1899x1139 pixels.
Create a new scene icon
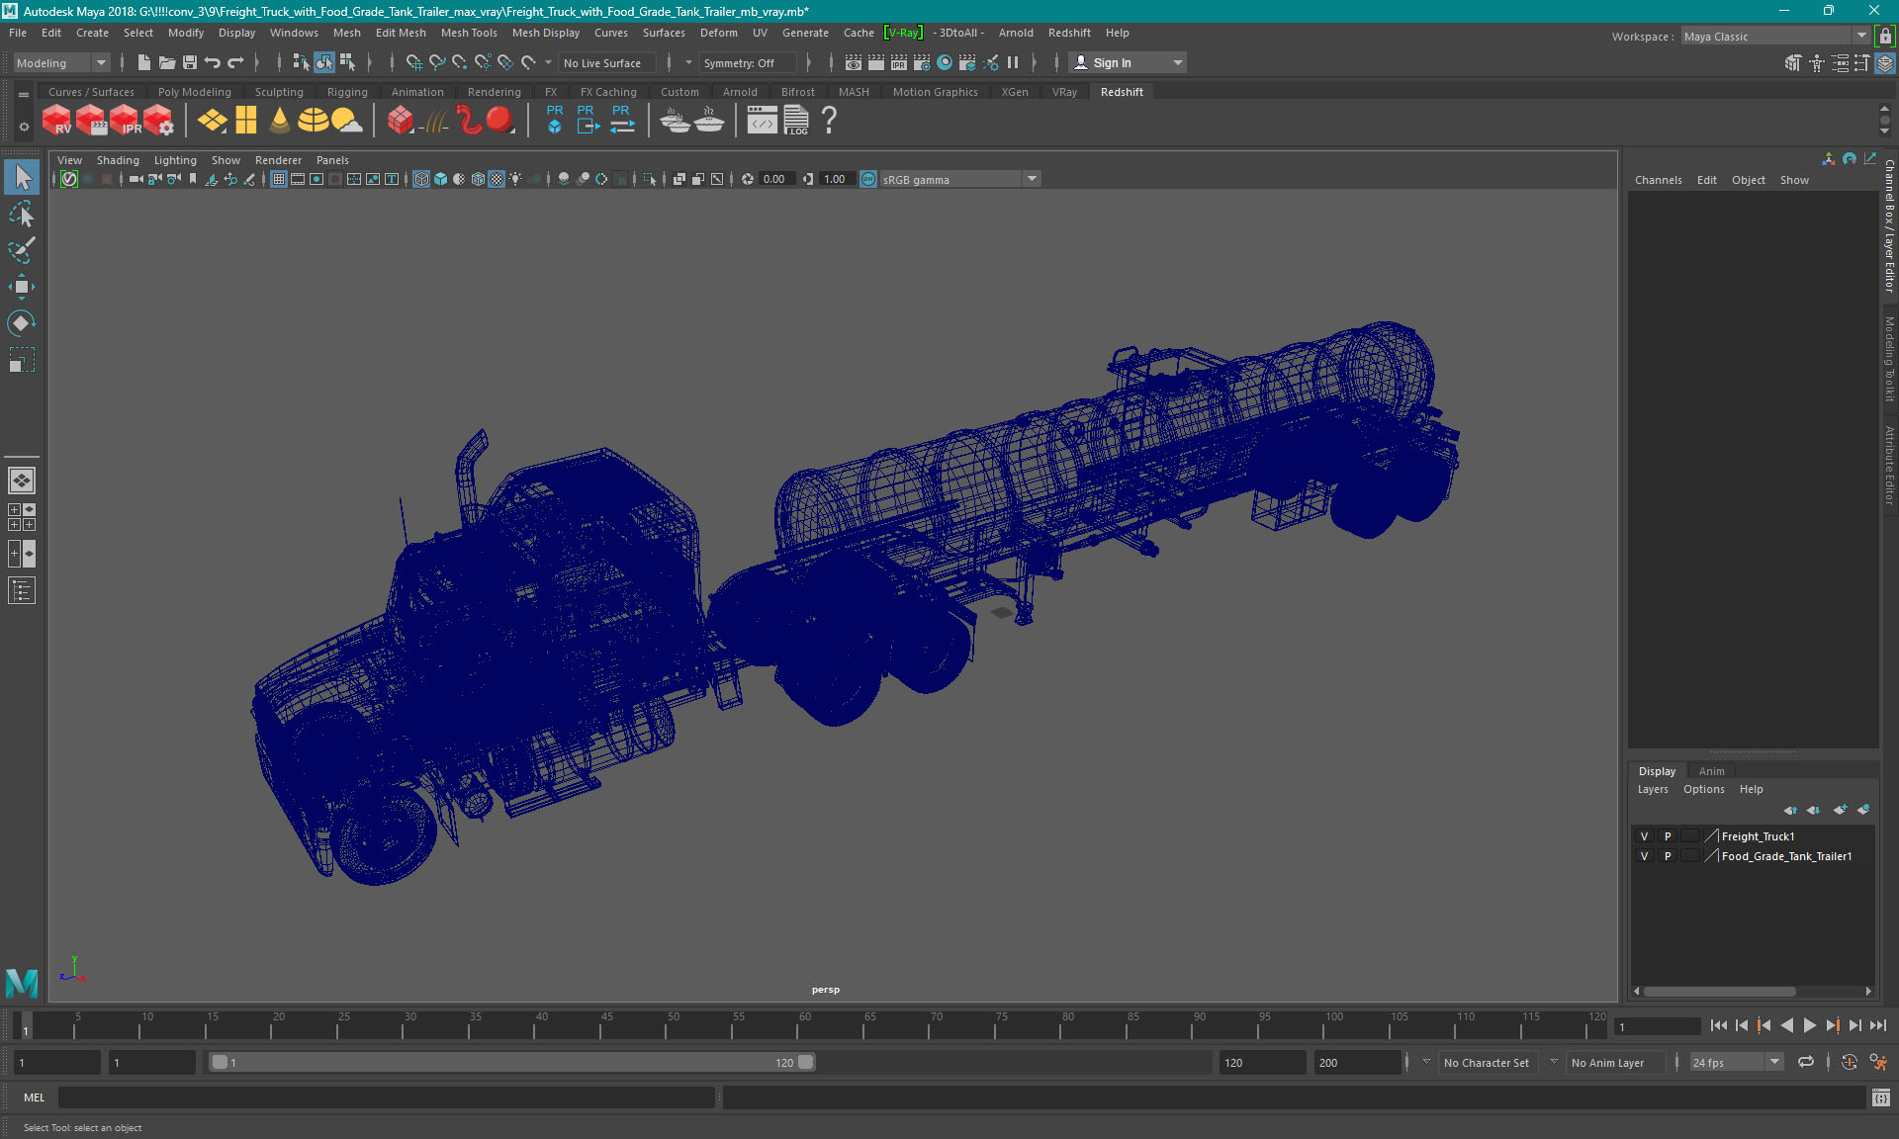coord(143,62)
